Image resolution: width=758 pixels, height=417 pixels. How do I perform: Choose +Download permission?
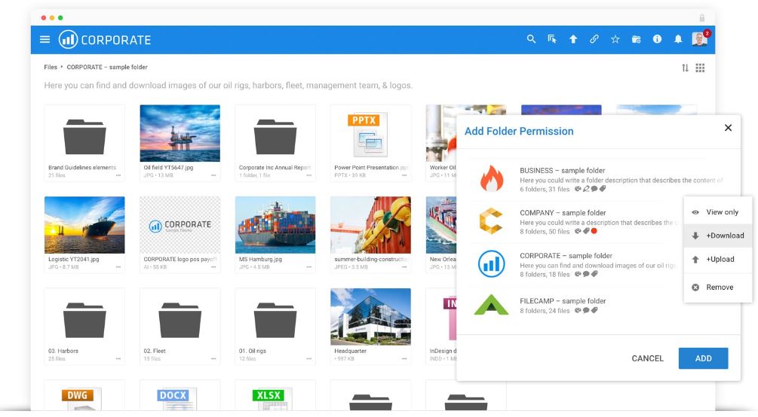tap(718, 236)
